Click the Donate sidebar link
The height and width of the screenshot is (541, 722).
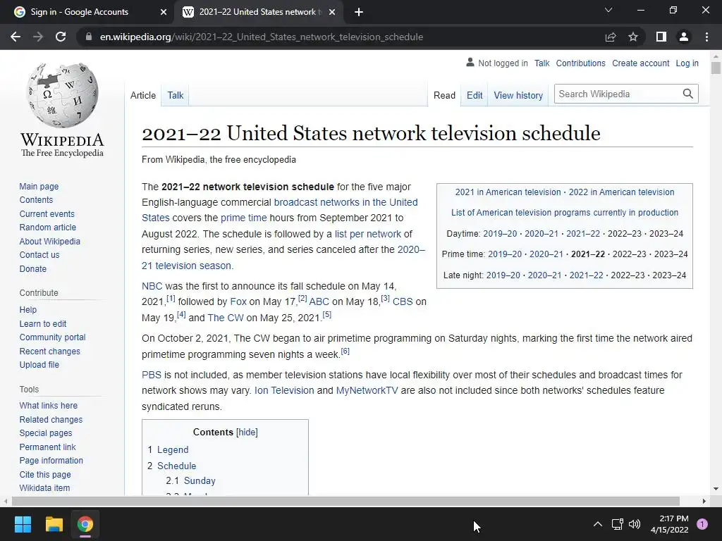click(32, 268)
